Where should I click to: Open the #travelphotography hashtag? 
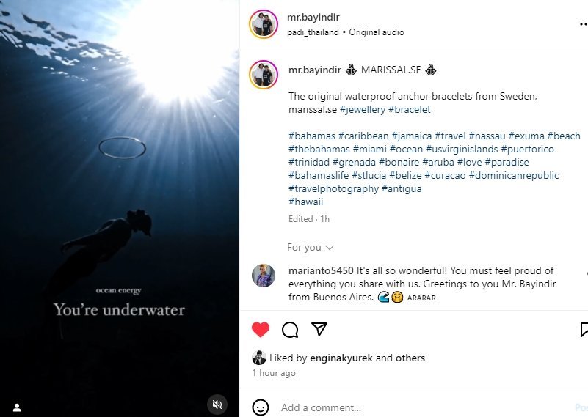point(333,188)
